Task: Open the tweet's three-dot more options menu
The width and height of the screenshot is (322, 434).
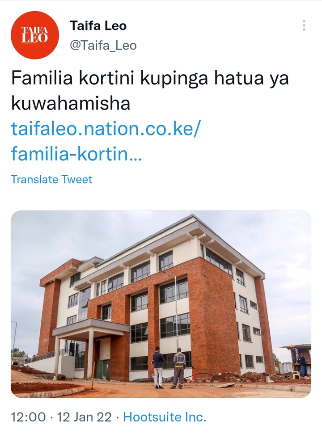Action: (x=304, y=25)
